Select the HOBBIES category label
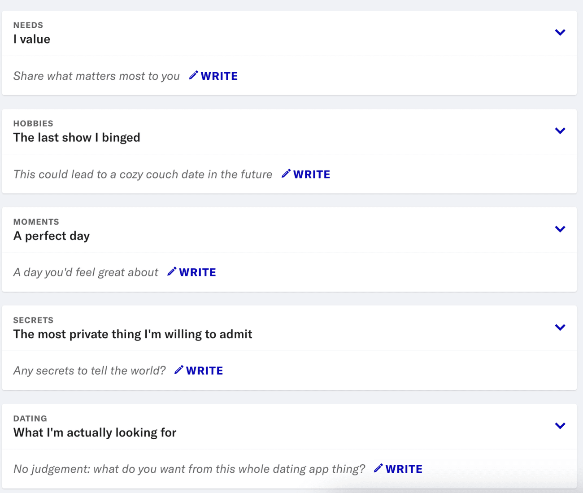583x493 pixels. (33, 123)
